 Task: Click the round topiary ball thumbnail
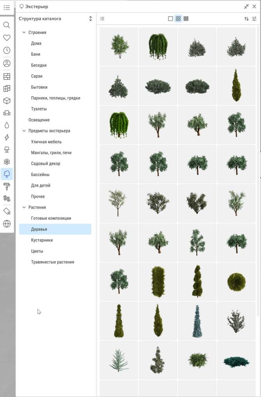tap(236, 282)
